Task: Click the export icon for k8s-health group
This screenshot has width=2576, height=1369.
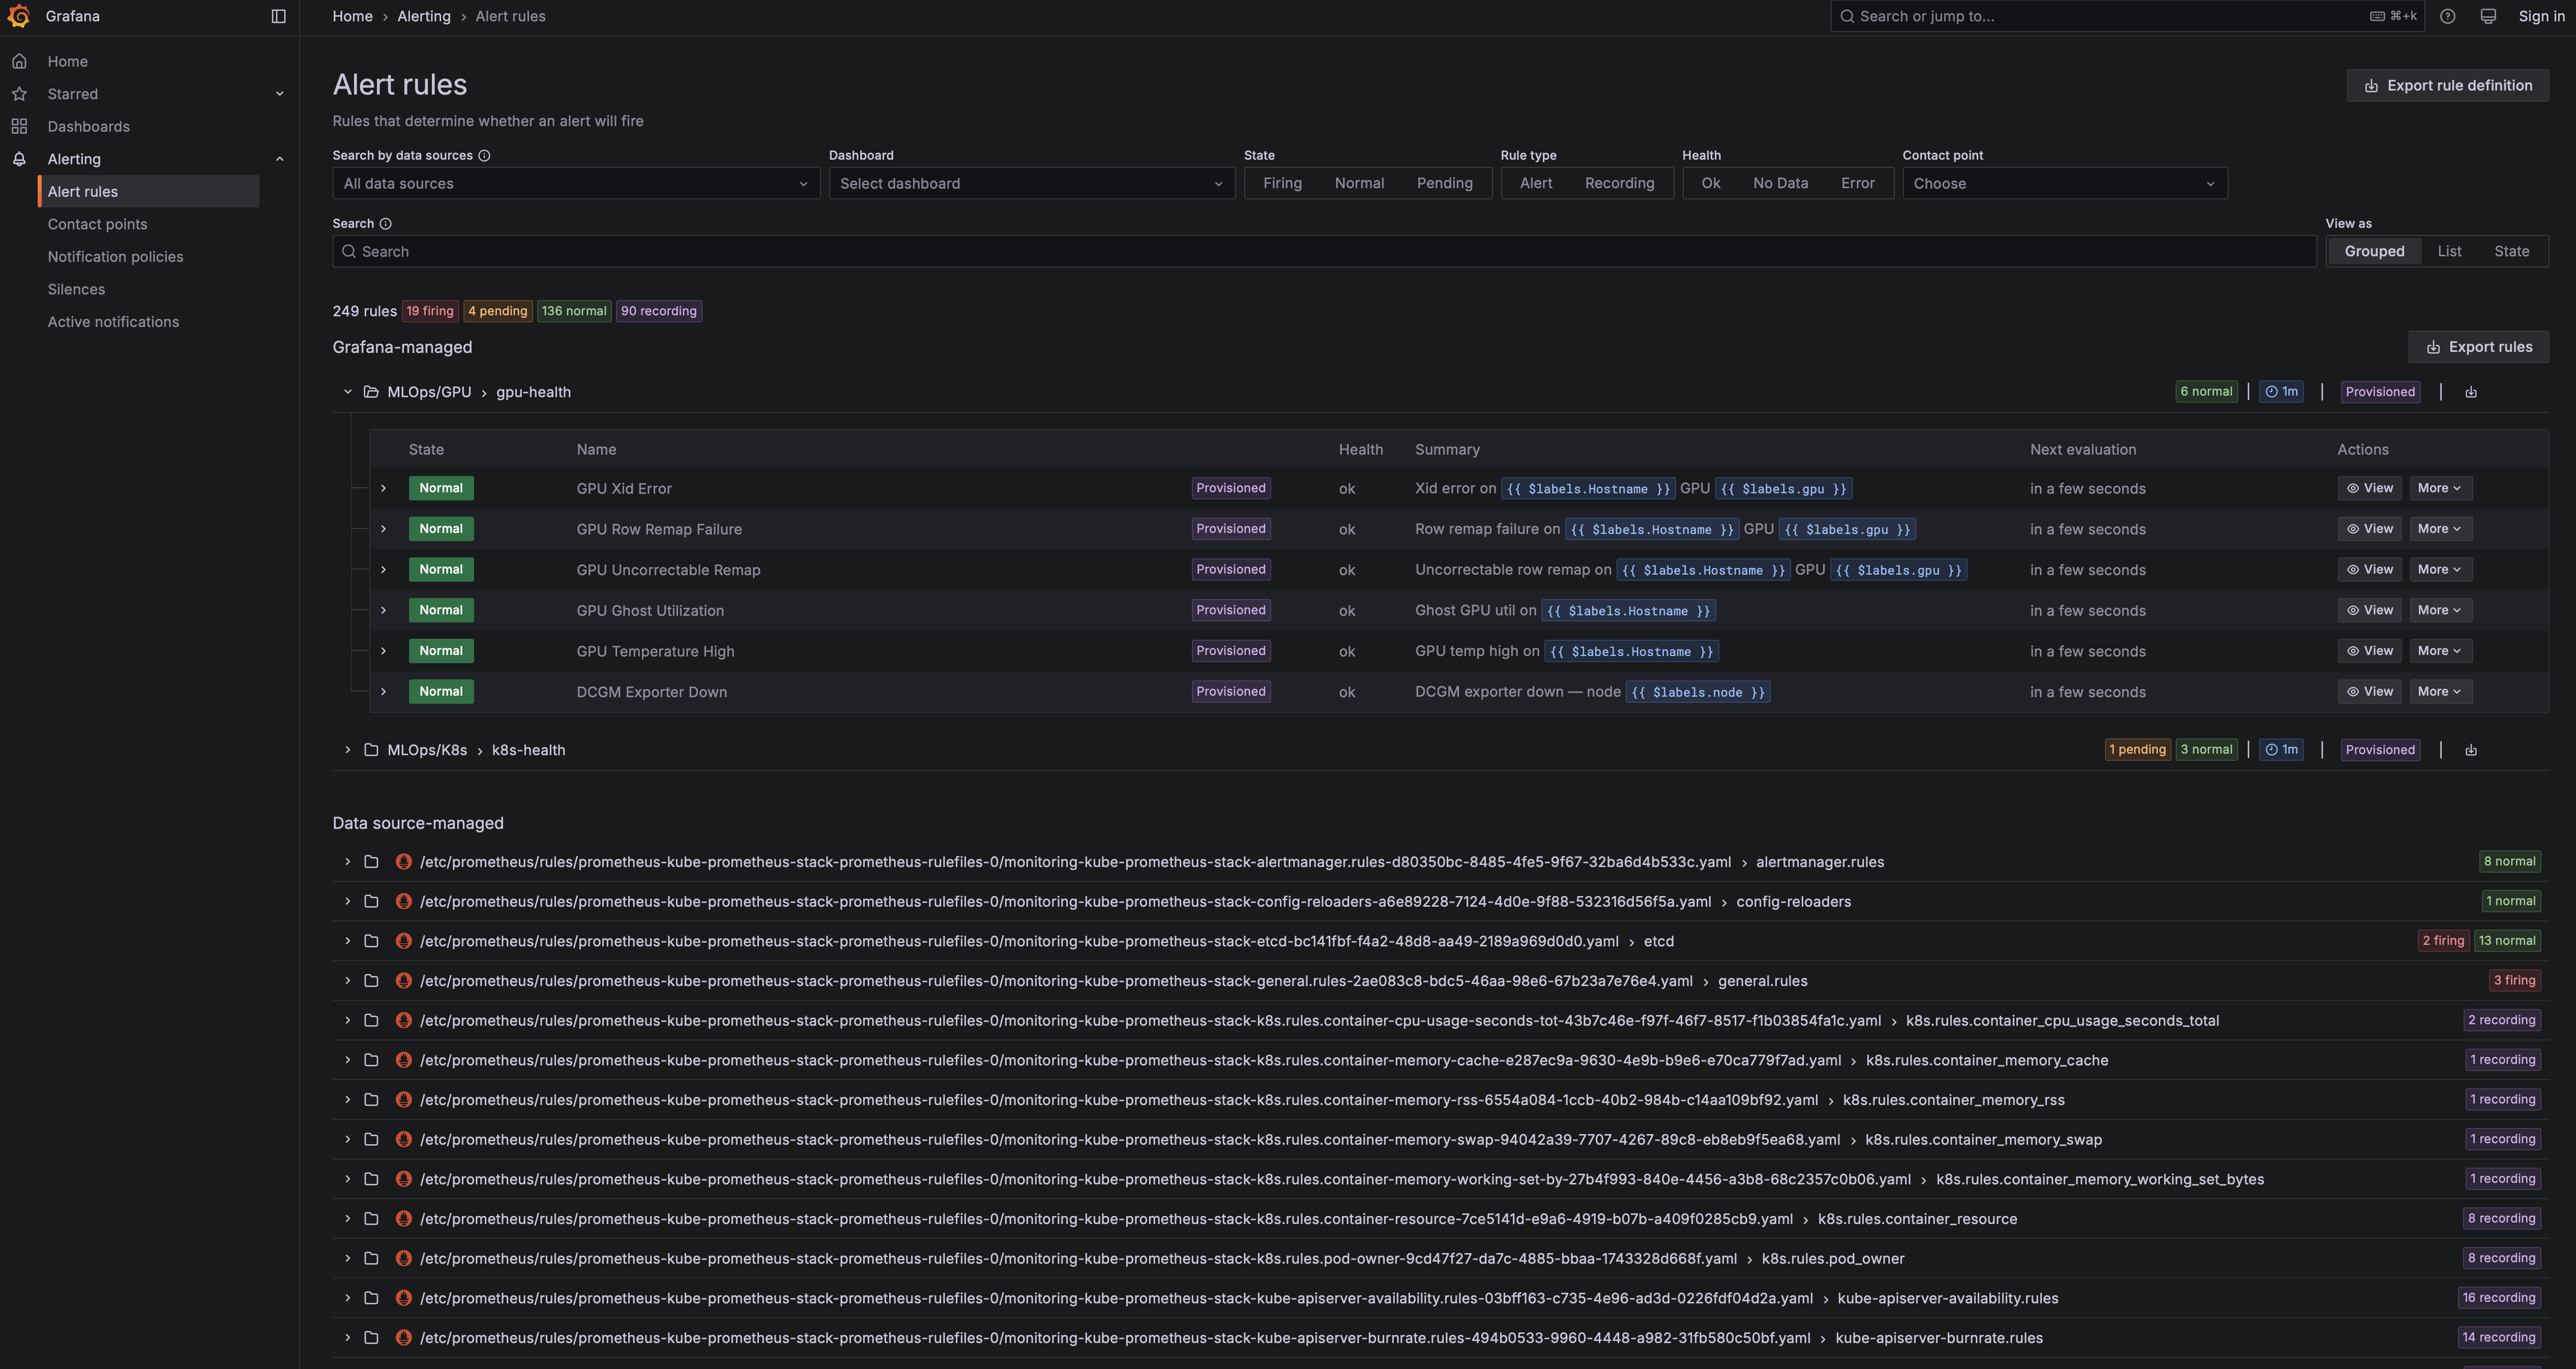Action: (x=2471, y=750)
